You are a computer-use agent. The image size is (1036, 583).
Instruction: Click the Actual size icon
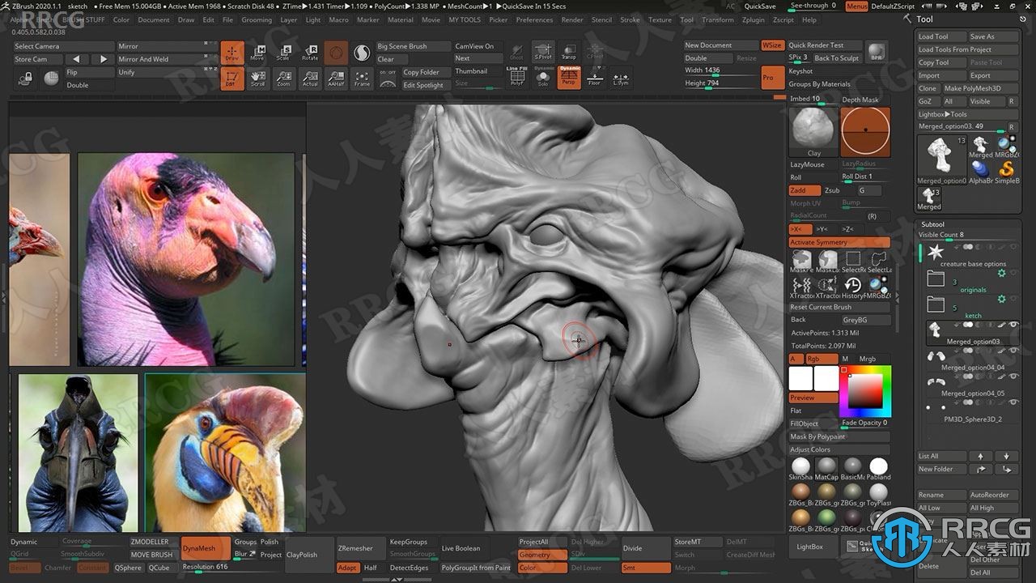(310, 79)
